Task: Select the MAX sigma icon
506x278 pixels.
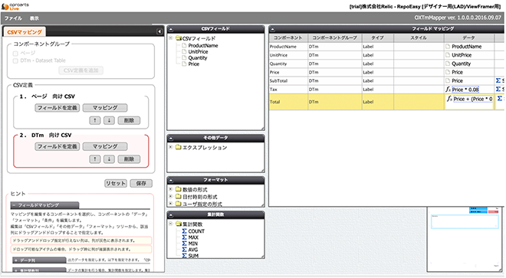Action: 184,237
